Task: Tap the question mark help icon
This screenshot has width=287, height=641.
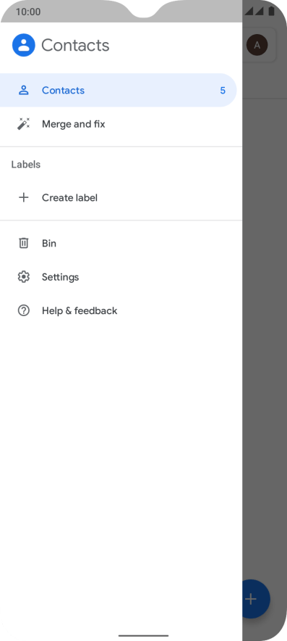Action: pyautogui.click(x=24, y=310)
